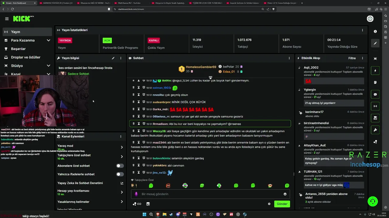Open Yayın bilgisi three-dot options
The image size is (389, 218).
coord(121,58)
